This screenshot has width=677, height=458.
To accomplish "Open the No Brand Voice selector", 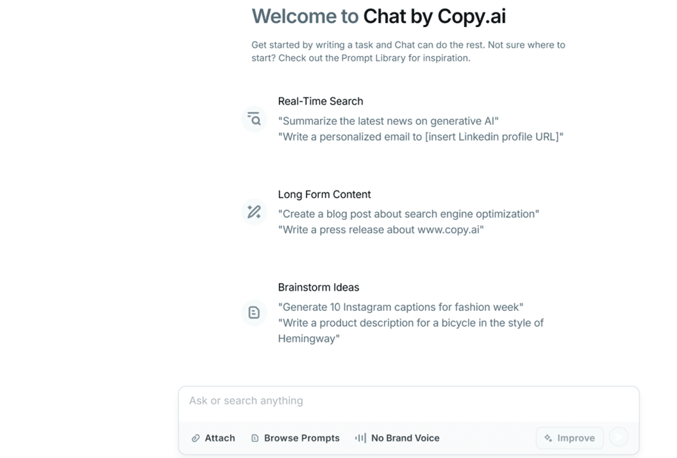I will tap(397, 438).
